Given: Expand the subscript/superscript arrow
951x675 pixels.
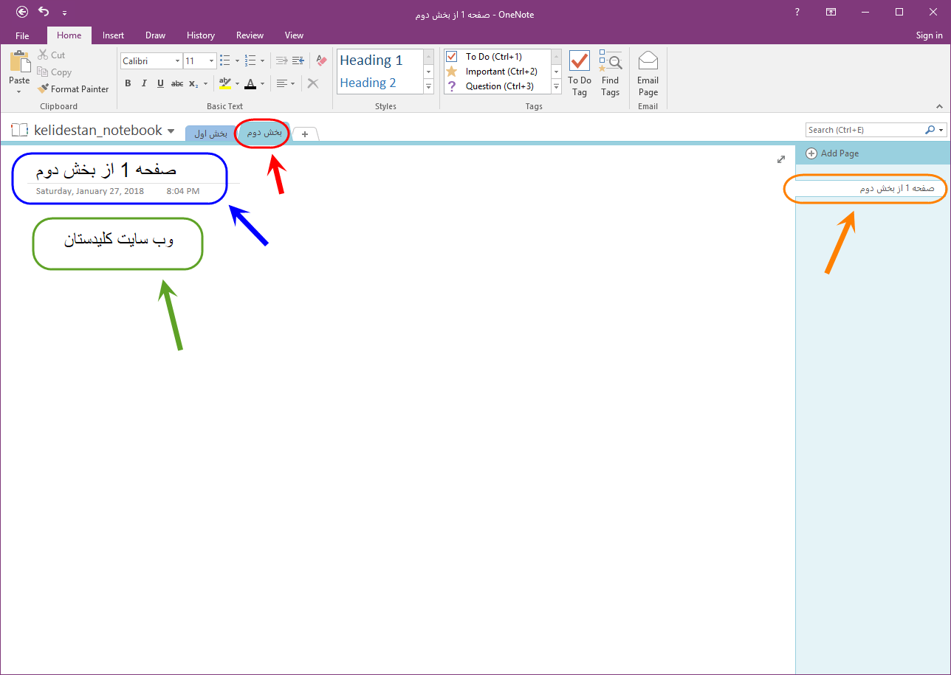Looking at the screenshot, I should [x=205, y=84].
